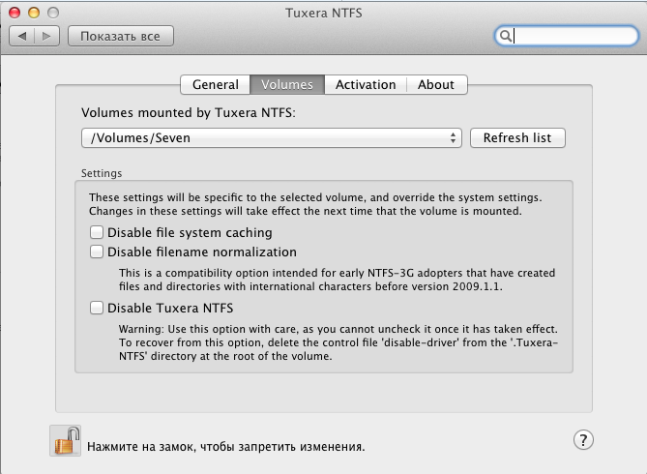647x474 pixels.
Task: Click the back navigation arrow
Action: [x=22, y=36]
